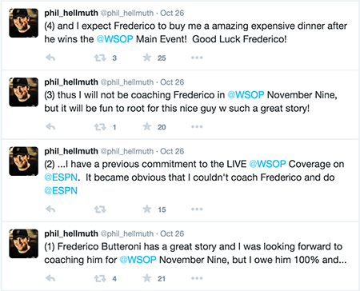
Task: Open more options on tweet (3)
Action: click(x=197, y=127)
